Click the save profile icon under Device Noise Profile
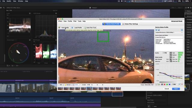 (x=159, y=30)
